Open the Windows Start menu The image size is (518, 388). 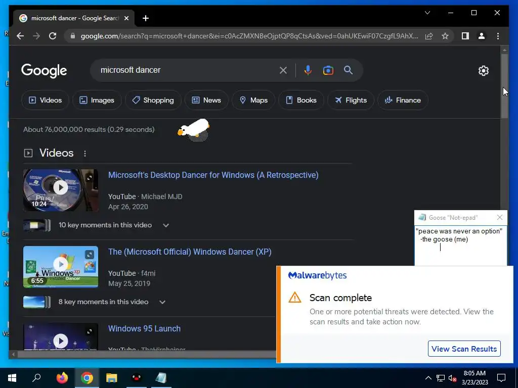(x=12, y=378)
